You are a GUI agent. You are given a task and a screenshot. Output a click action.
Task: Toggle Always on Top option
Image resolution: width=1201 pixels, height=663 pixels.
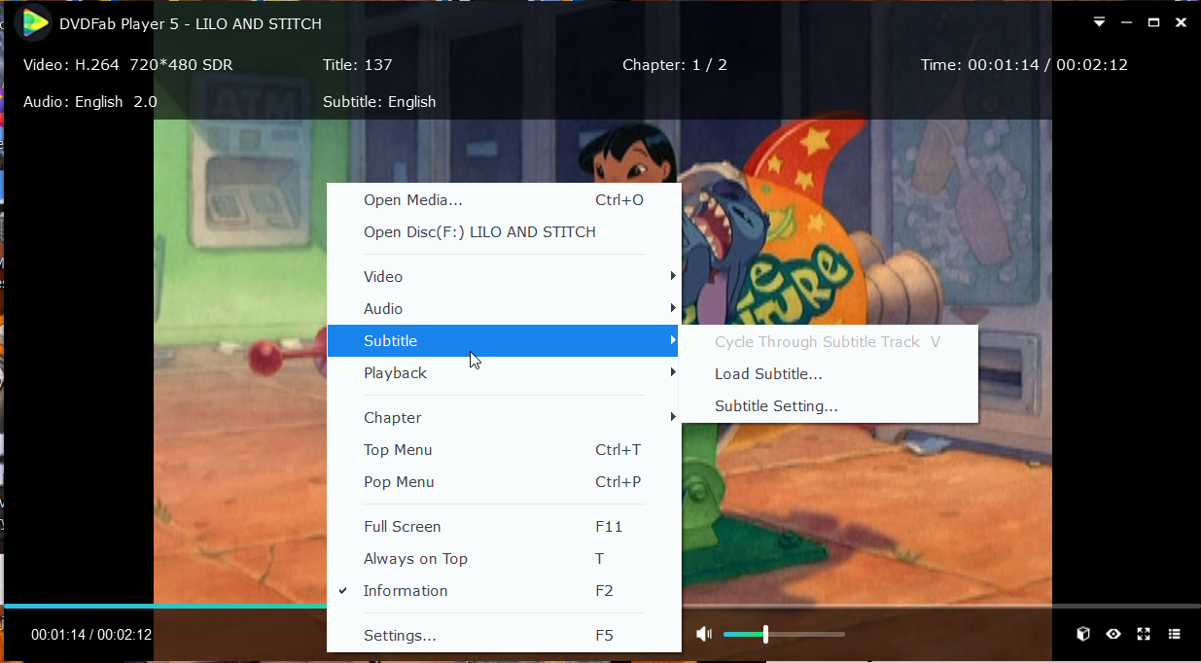point(504,559)
